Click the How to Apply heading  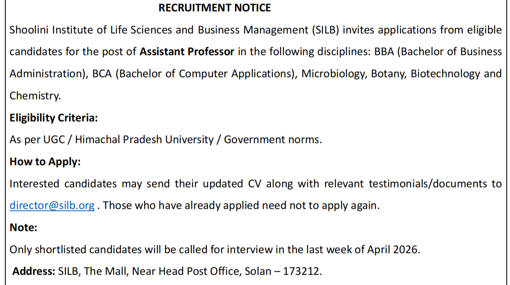[45, 162]
